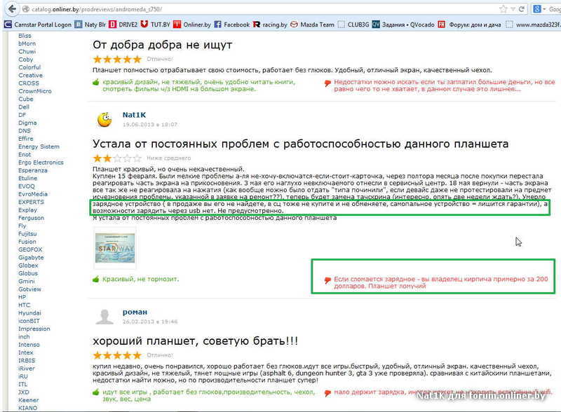Open the CLUB3G bookmark
The height and width of the screenshot is (412, 561).
click(x=353, y=25)
